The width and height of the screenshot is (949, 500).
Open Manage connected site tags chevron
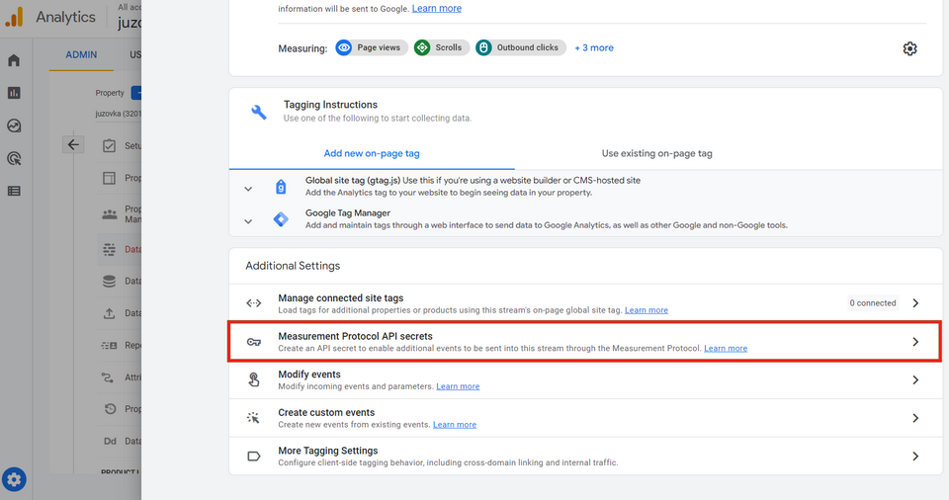point(915,303)
